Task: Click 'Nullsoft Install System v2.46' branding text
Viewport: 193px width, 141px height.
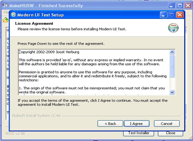Action: [36, 116]
